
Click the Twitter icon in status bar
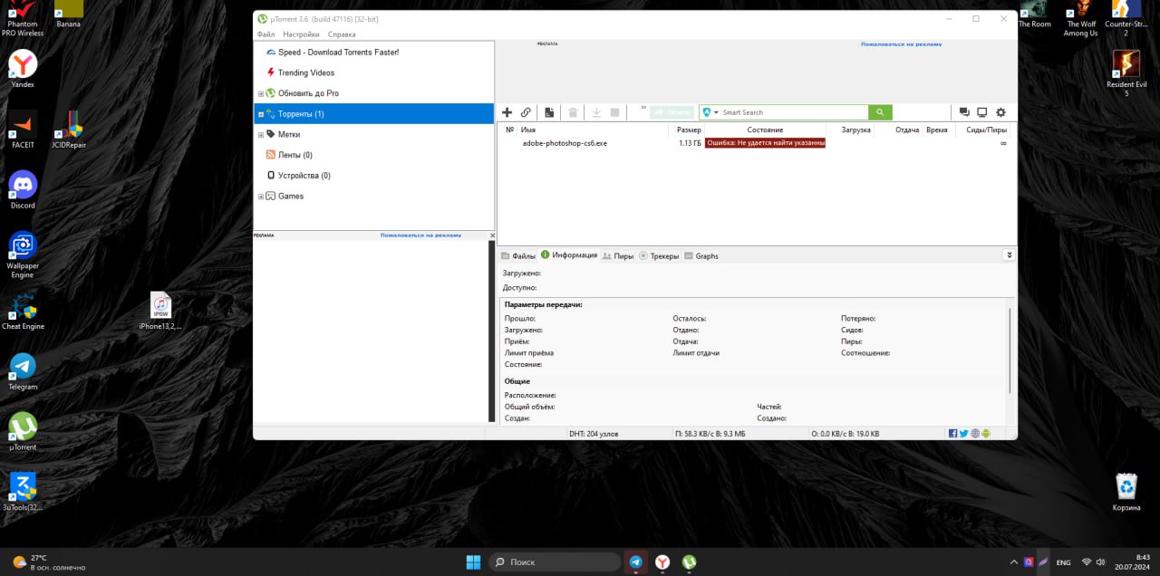point(963,434)
